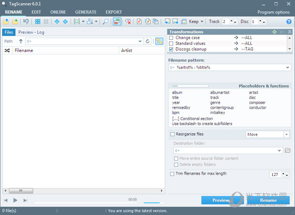Select the Files tab

[x=9, y=32]
